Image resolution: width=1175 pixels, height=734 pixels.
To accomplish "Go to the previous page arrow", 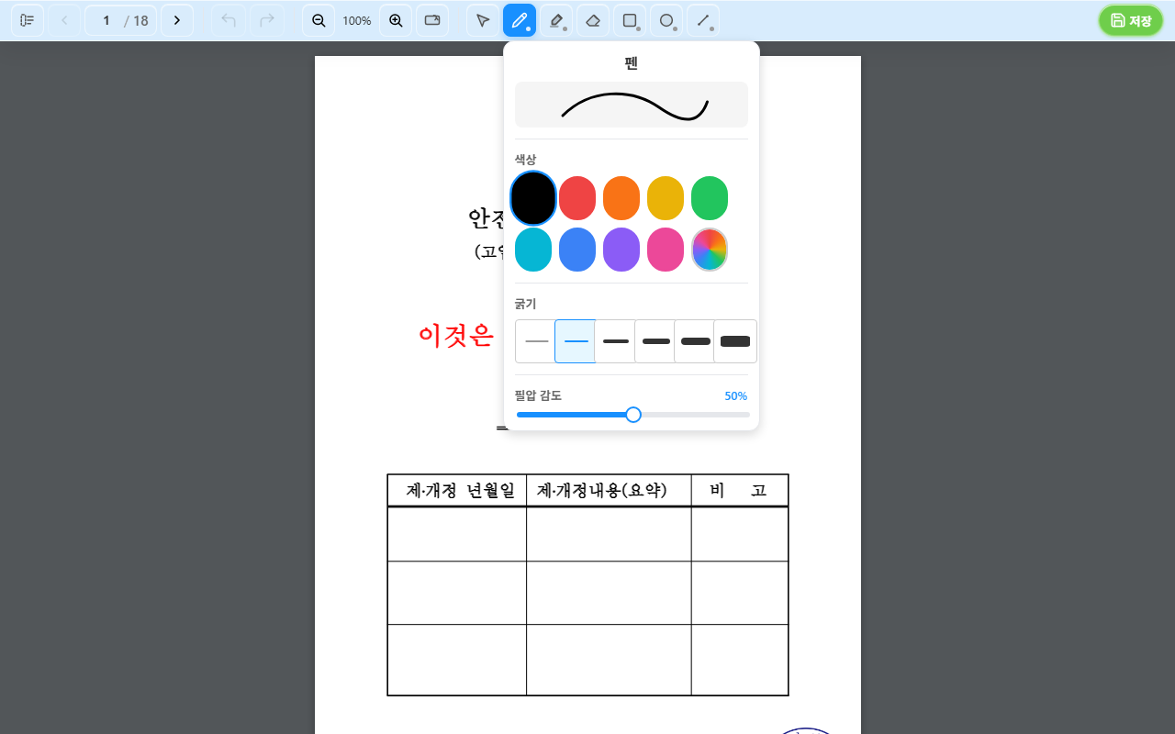I will pyautogui.click(x=64, y=20).
